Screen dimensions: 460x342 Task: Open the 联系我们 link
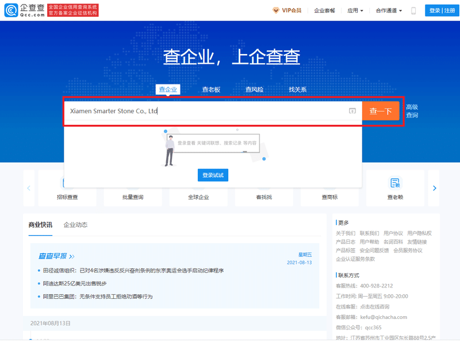point(369,233)
